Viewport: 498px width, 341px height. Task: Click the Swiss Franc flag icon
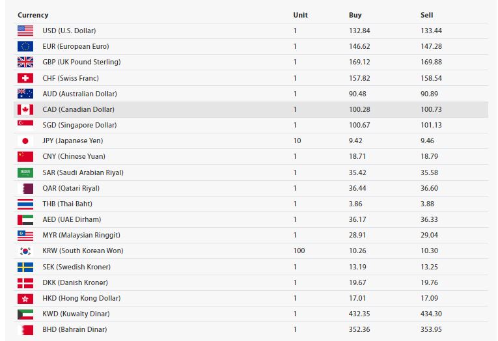coord(25,78)
